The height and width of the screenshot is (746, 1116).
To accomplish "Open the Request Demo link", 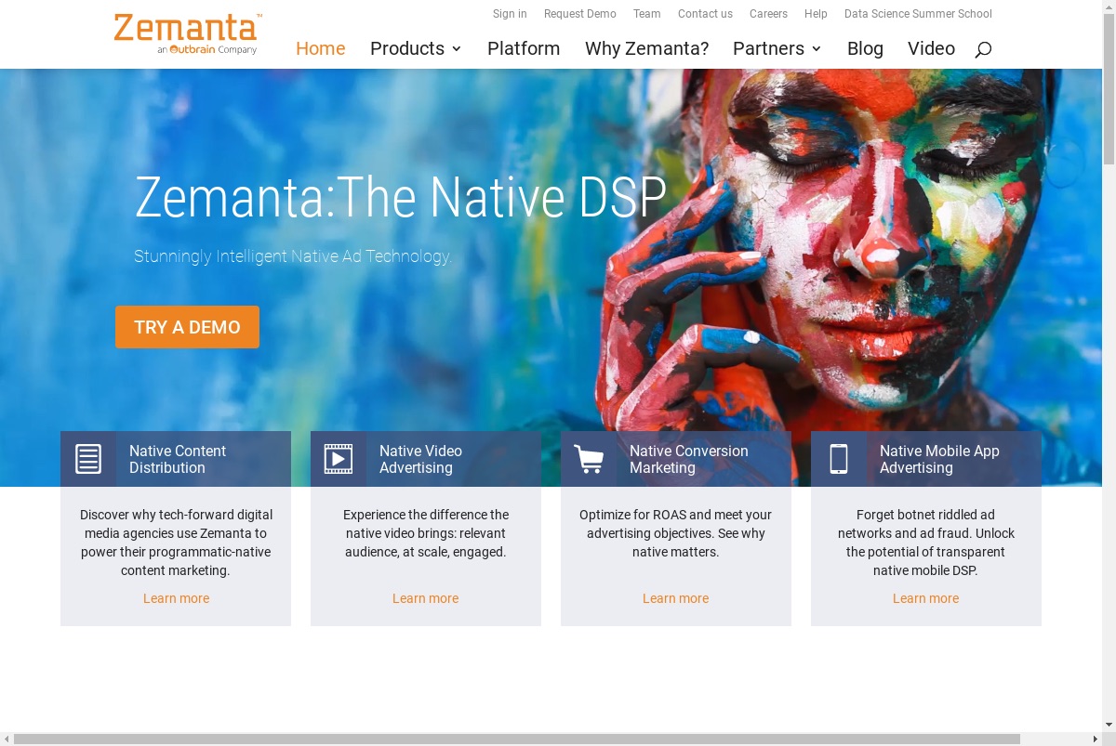I will [x=580, y=14].
